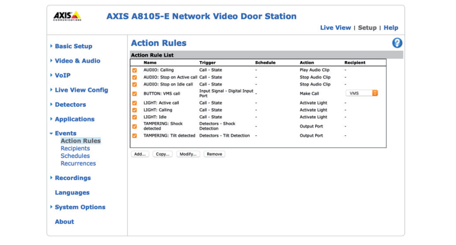Screen dimensions: 456x245
Task: Click 'Input Signal - Digital Input Port' trigger
Action: 226,93
